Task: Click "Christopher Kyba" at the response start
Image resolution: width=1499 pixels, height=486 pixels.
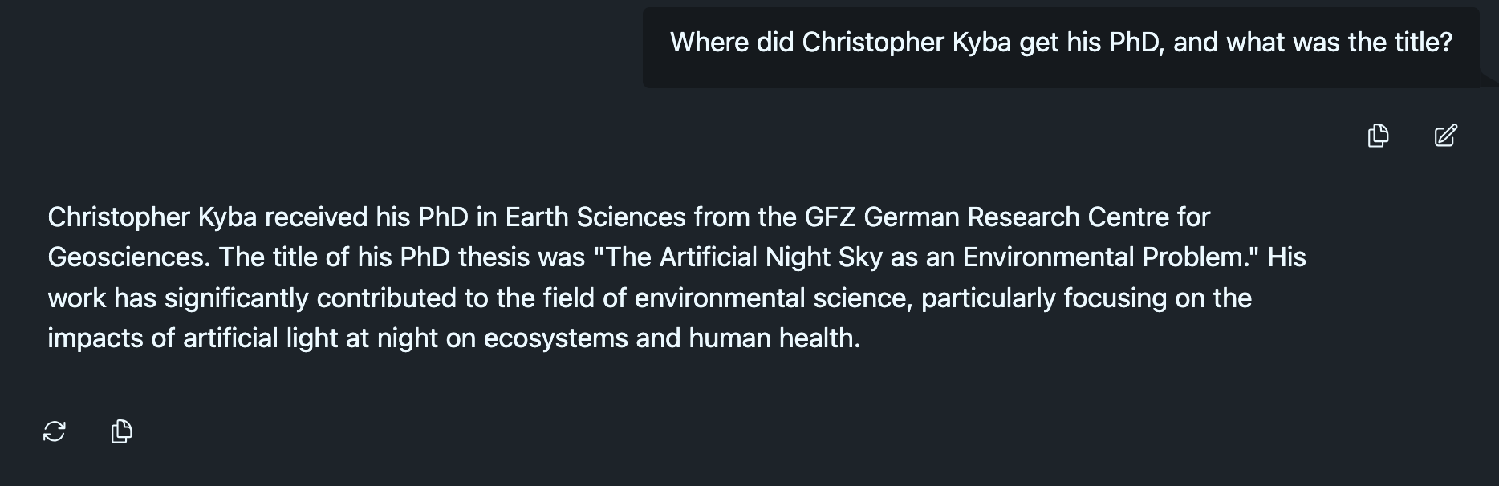Action: [x=152, y=217]
